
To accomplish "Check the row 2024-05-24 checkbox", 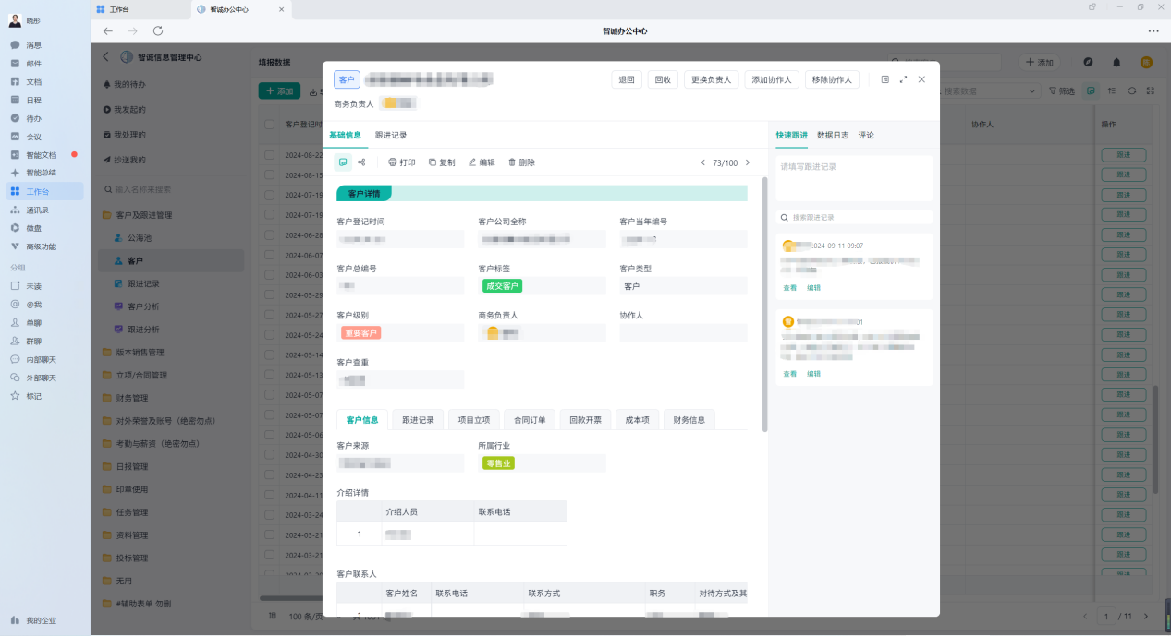I will pos(270,335).
